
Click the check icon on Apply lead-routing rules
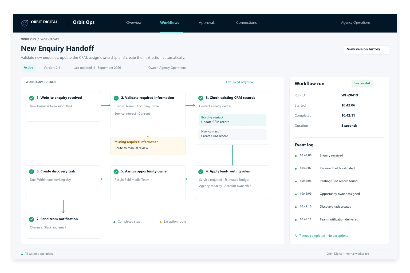(x=201, y=172)
